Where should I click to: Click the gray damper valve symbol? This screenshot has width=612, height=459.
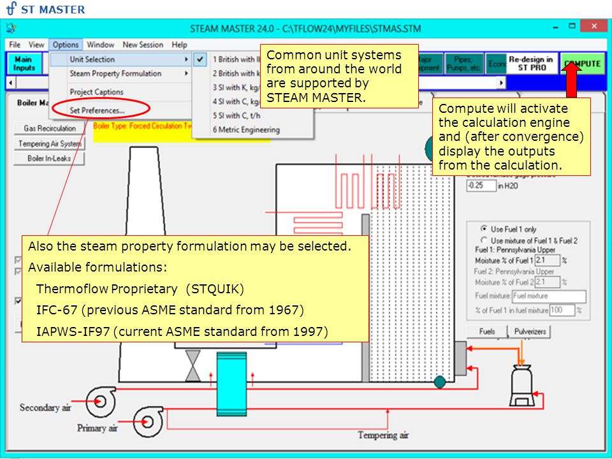click(193, 366)
